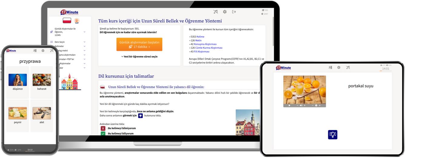Screen dimensions: 424x161
Task: Click the 'portakal suyu' text on tablet
Action: (361, 86)
